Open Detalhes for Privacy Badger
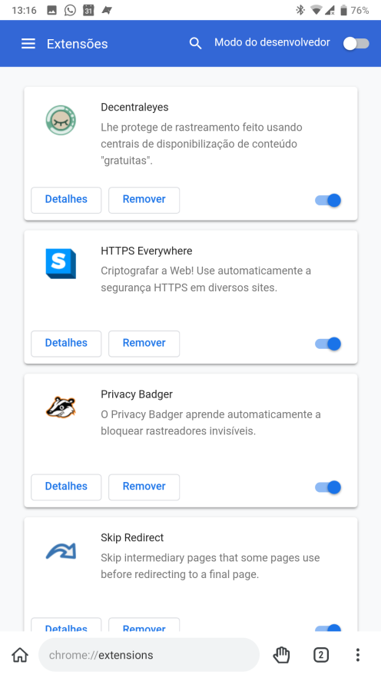 pos(66,487)
